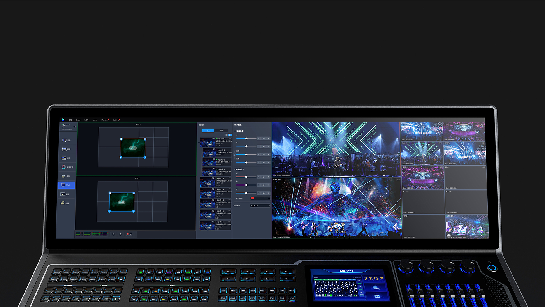Open the 颜色选择 red swatch dropdown
Screen dimensions: 545x307
pyautogui.click(x=260, y=198)
